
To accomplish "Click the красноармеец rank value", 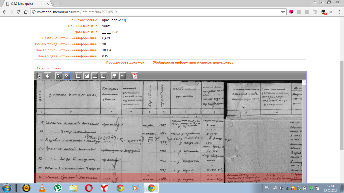I will pyautogui.click(x=114, y=20).
